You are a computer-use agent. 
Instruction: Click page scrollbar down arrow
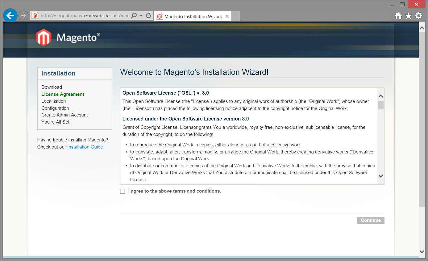click(x=422, y=251)
